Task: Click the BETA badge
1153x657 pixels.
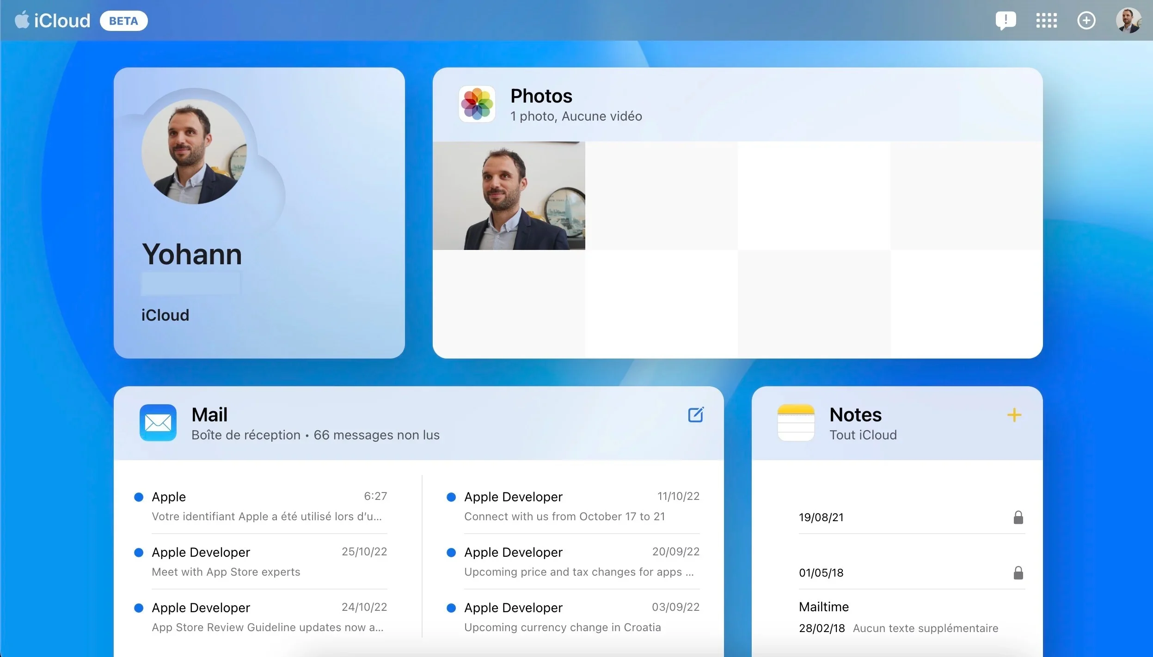Action: [123, 21]
